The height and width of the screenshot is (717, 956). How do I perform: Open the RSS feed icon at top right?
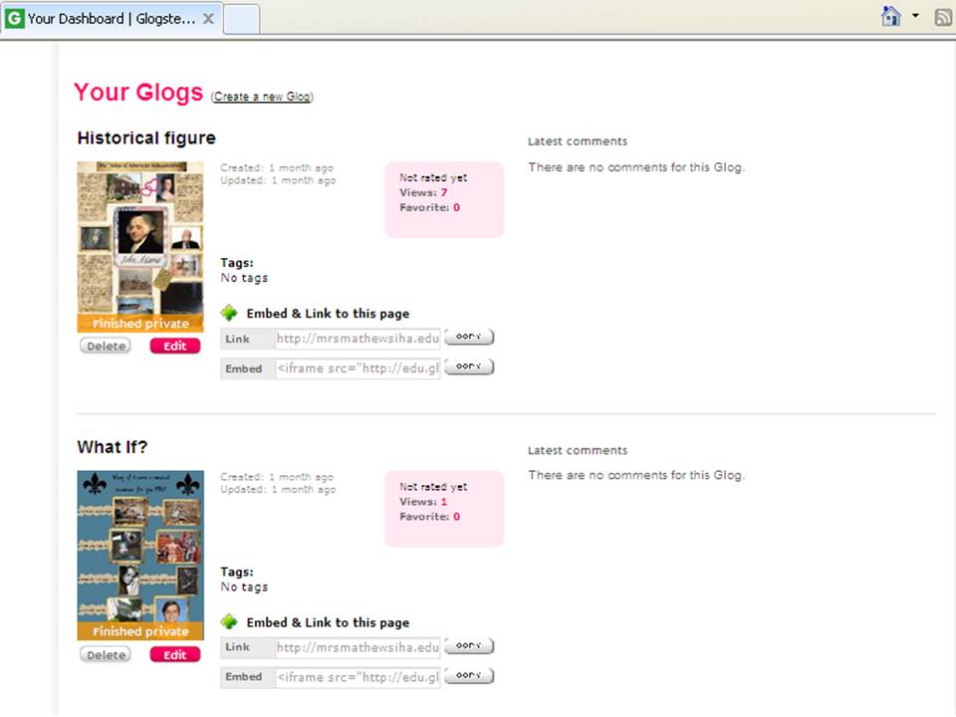pyautogui.click(x=942, y=16)
